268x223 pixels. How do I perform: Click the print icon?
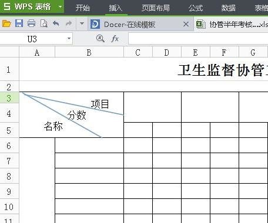tap(31, 23)
